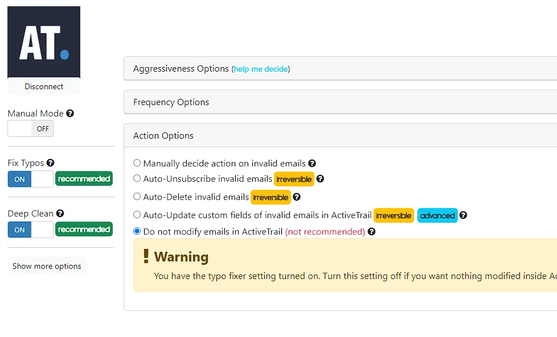Click the Manual Mode label
This screenshot has width=557, height=337.
[x=35, y=114]
